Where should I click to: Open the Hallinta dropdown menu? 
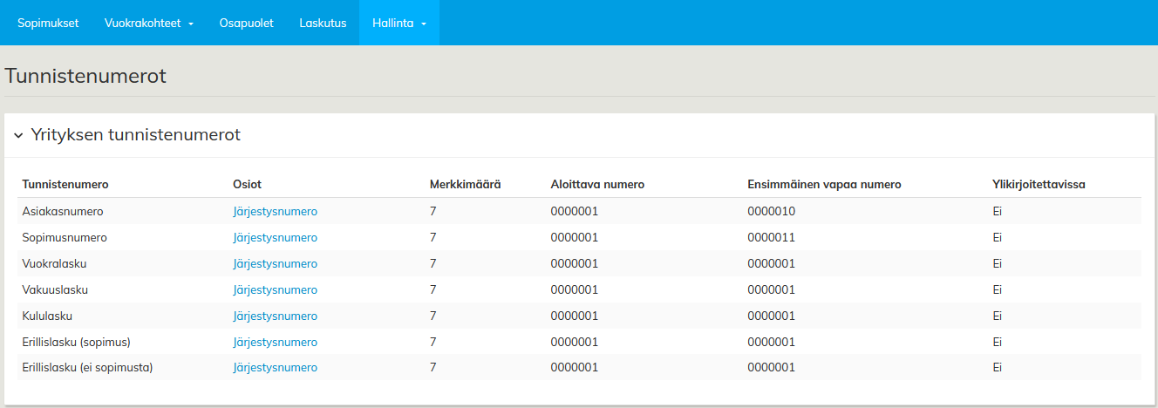pyautogui.click(x=398, y=24)
